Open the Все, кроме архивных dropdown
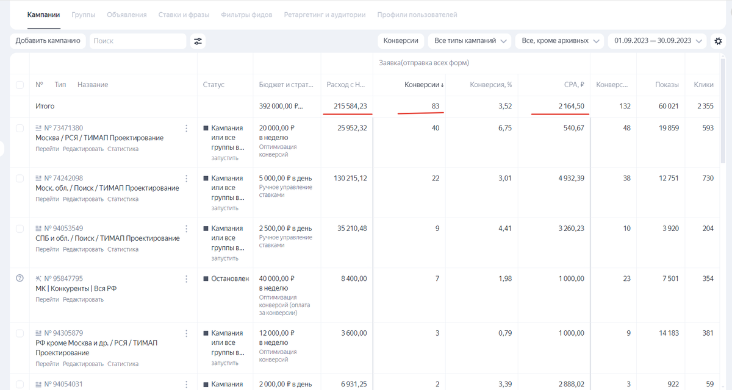732x390 pixels. [560, 41]
